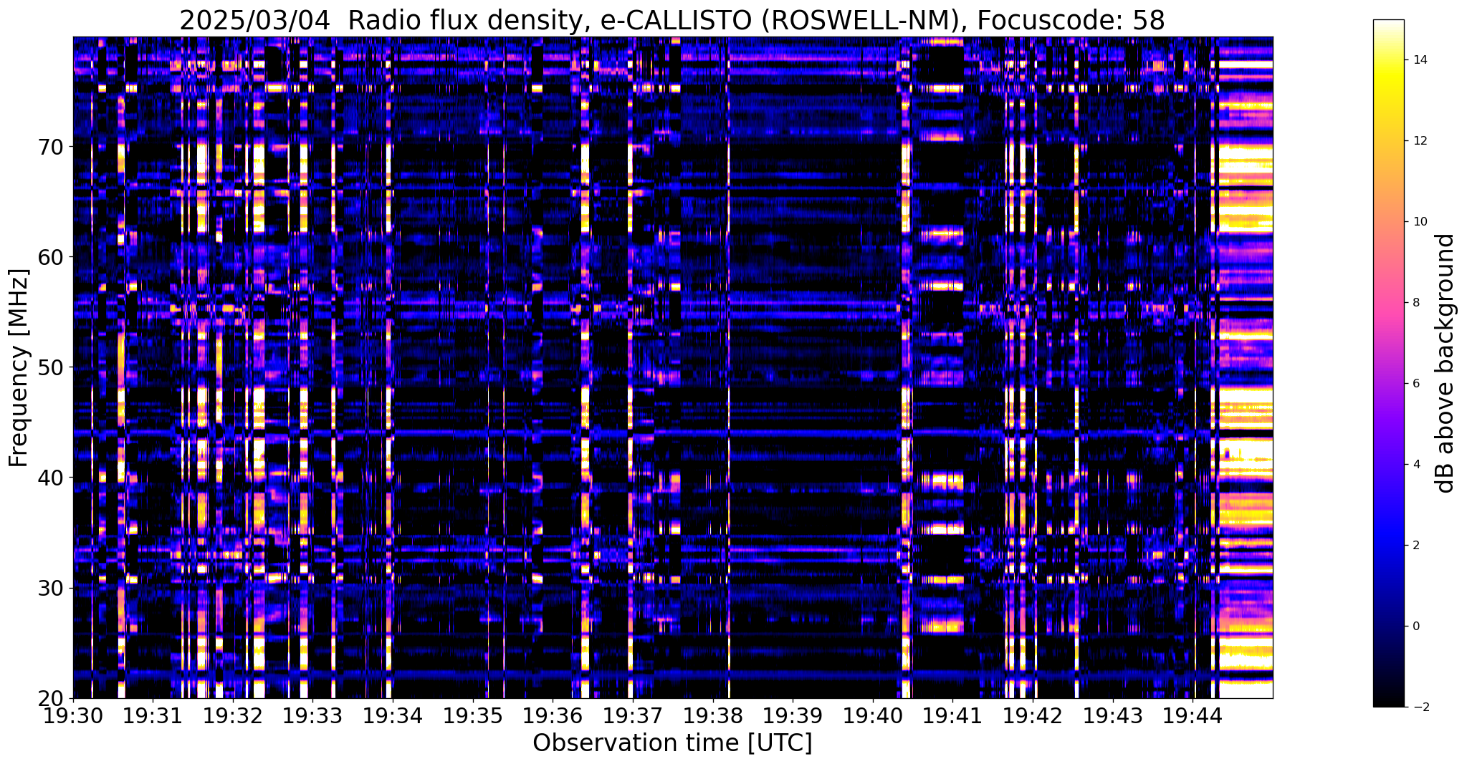Click the 19:34 time tick label
The width and height of the screenshot is (1467, 764).
pyautogui.click(x=392, y=715)
